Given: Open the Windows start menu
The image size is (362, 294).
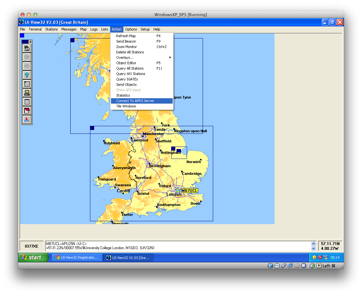Looking at the screenshot, I should click(x=33, y=257).
